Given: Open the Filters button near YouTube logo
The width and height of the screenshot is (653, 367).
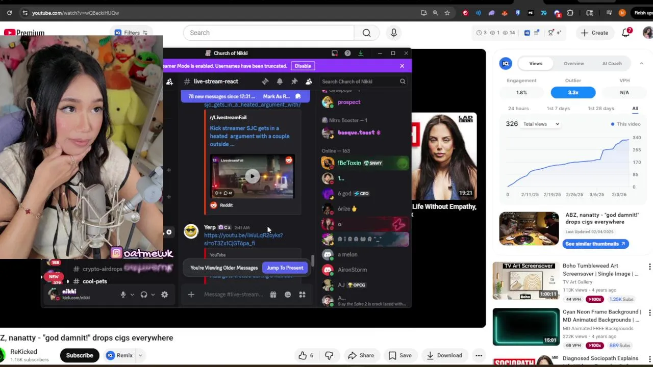Looking at the screenshot, I should click(131, 33).
